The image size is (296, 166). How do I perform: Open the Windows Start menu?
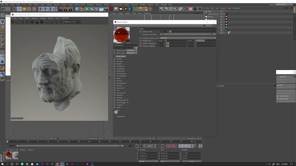pos(2,164)
